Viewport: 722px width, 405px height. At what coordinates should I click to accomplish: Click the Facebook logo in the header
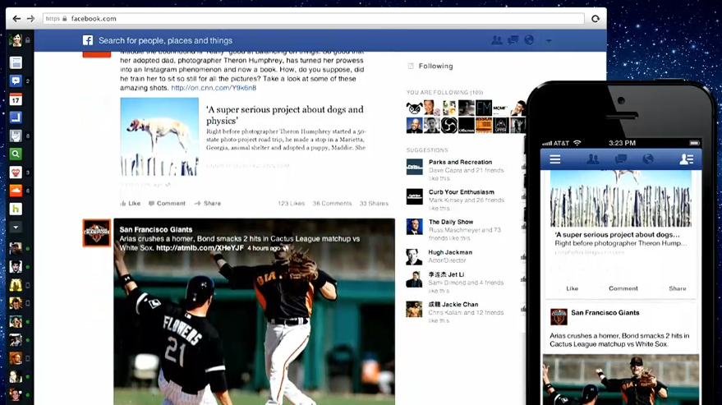click(88, 40)
